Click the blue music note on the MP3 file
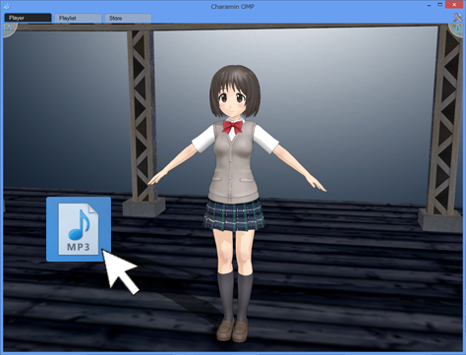This screenshot has height=355, width=466. (x=79, y=224)
